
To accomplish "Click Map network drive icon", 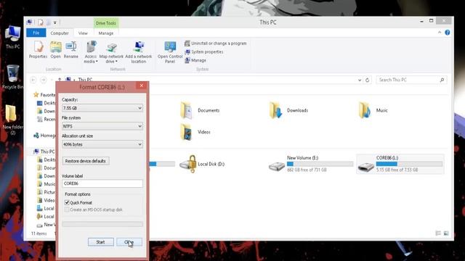I will pyautogui.click(x=111, y=52).
